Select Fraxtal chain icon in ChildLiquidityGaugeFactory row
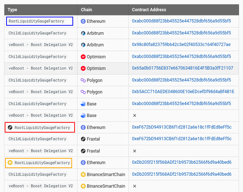Image resolution: width=243 pixels, height=192 pixels. pos(83,139)
